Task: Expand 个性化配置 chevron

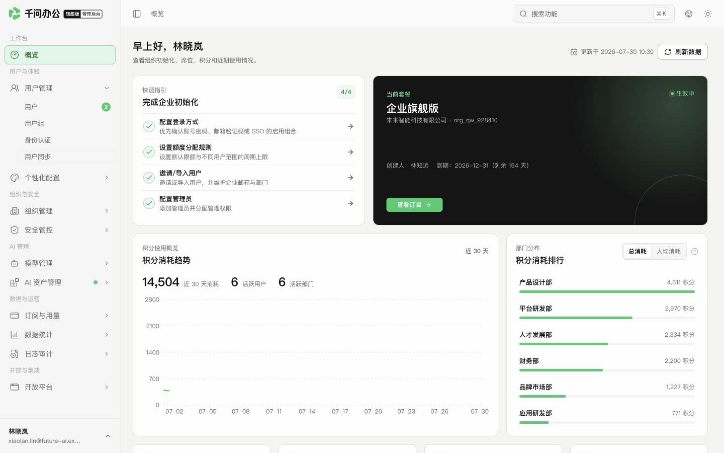Action: (x=107, y=178)
